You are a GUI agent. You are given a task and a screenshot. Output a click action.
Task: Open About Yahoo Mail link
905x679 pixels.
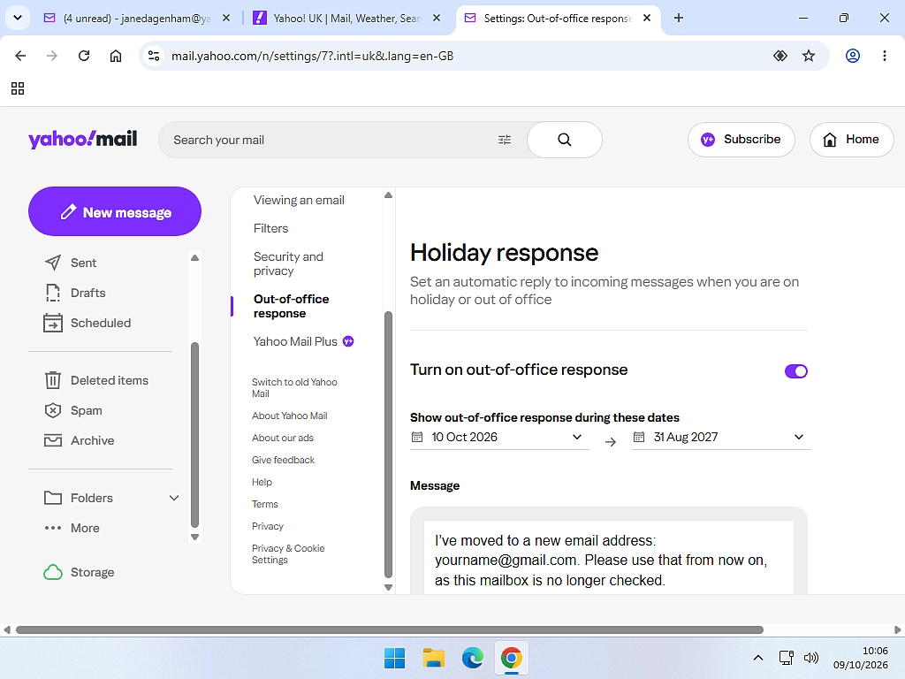pos(289,416)
